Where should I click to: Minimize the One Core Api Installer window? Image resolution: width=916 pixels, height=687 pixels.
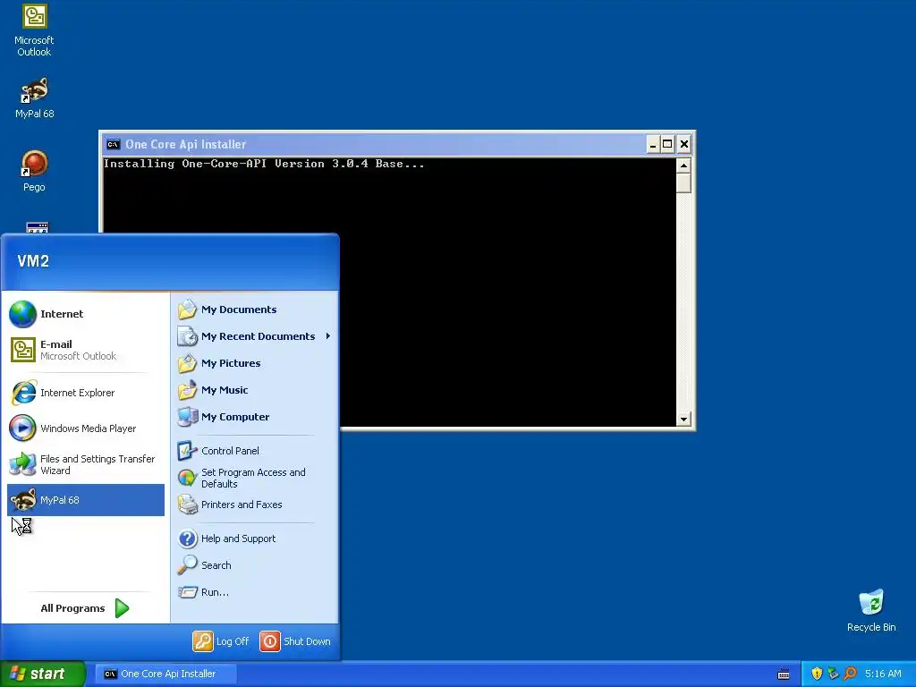point(653,144)
